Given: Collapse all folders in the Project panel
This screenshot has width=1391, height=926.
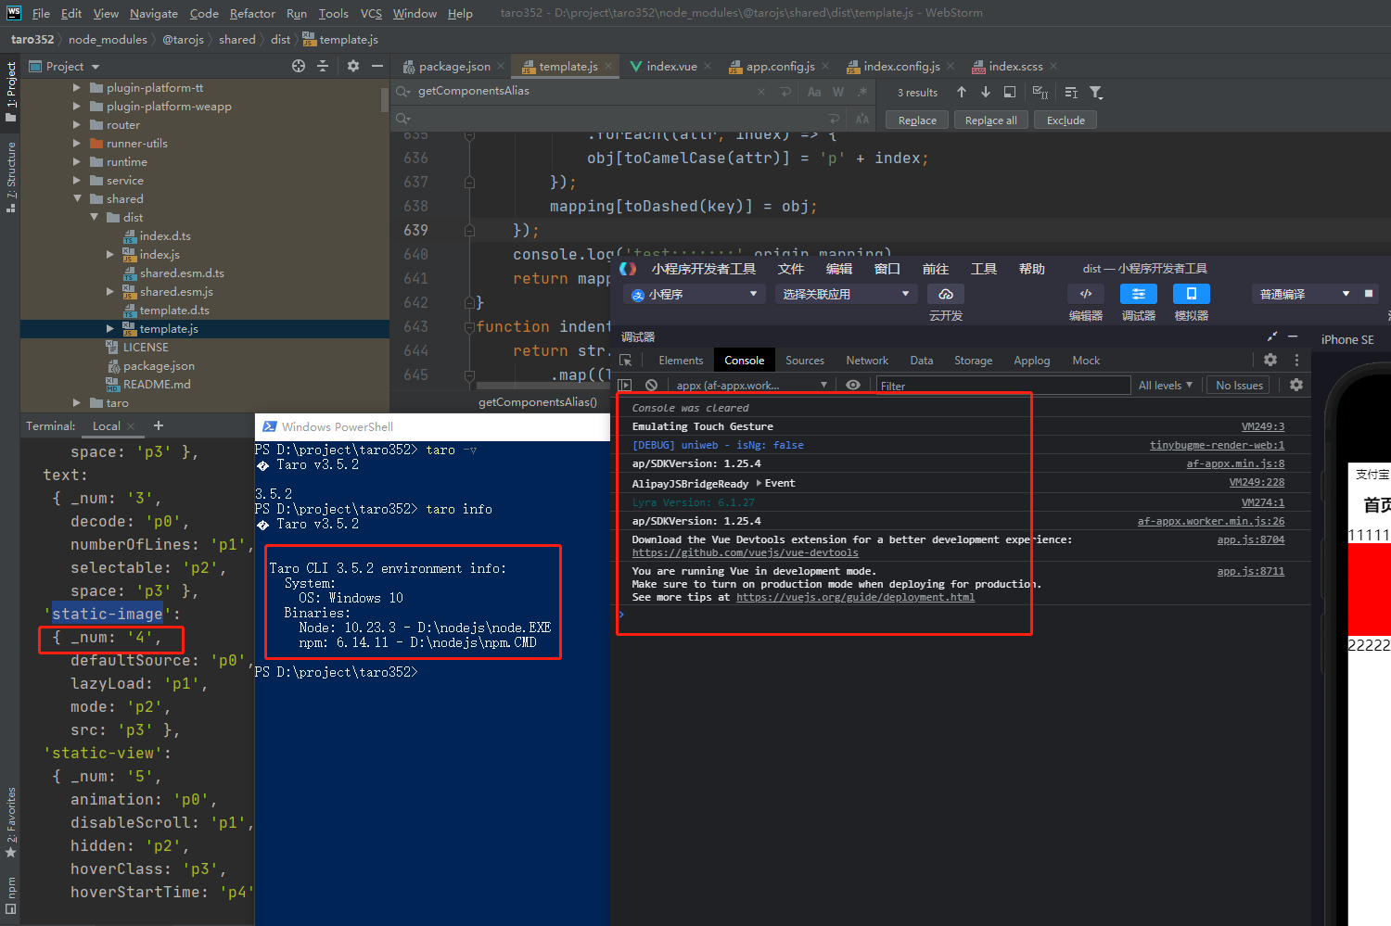Looking at the screenshot, I should coord(323,66).
